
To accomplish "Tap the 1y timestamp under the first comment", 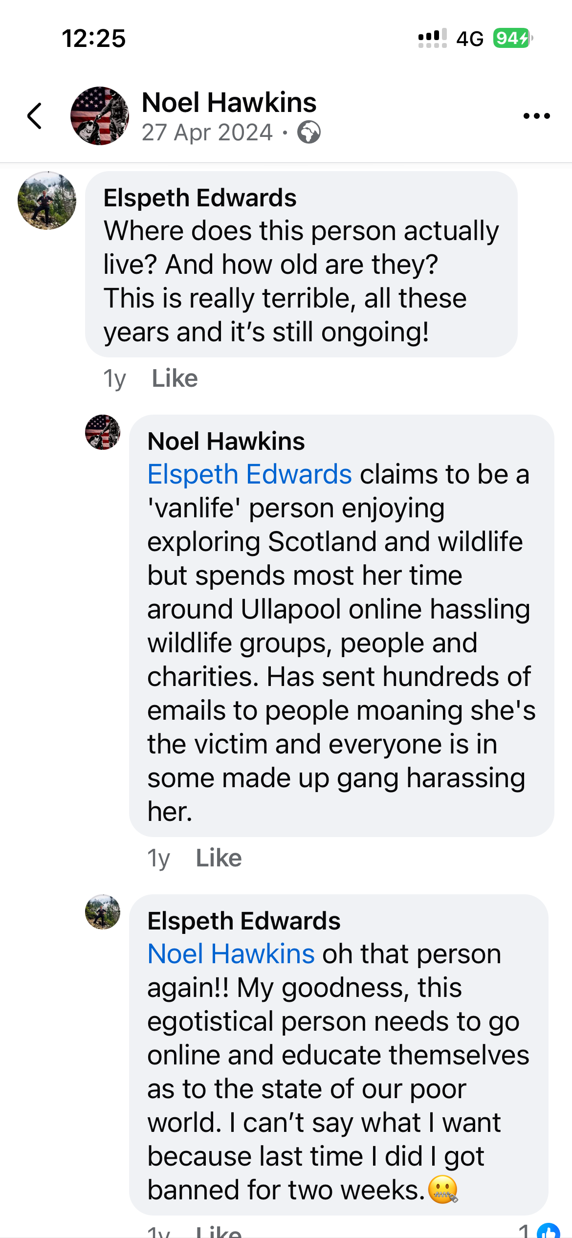I will click(114, 378).
